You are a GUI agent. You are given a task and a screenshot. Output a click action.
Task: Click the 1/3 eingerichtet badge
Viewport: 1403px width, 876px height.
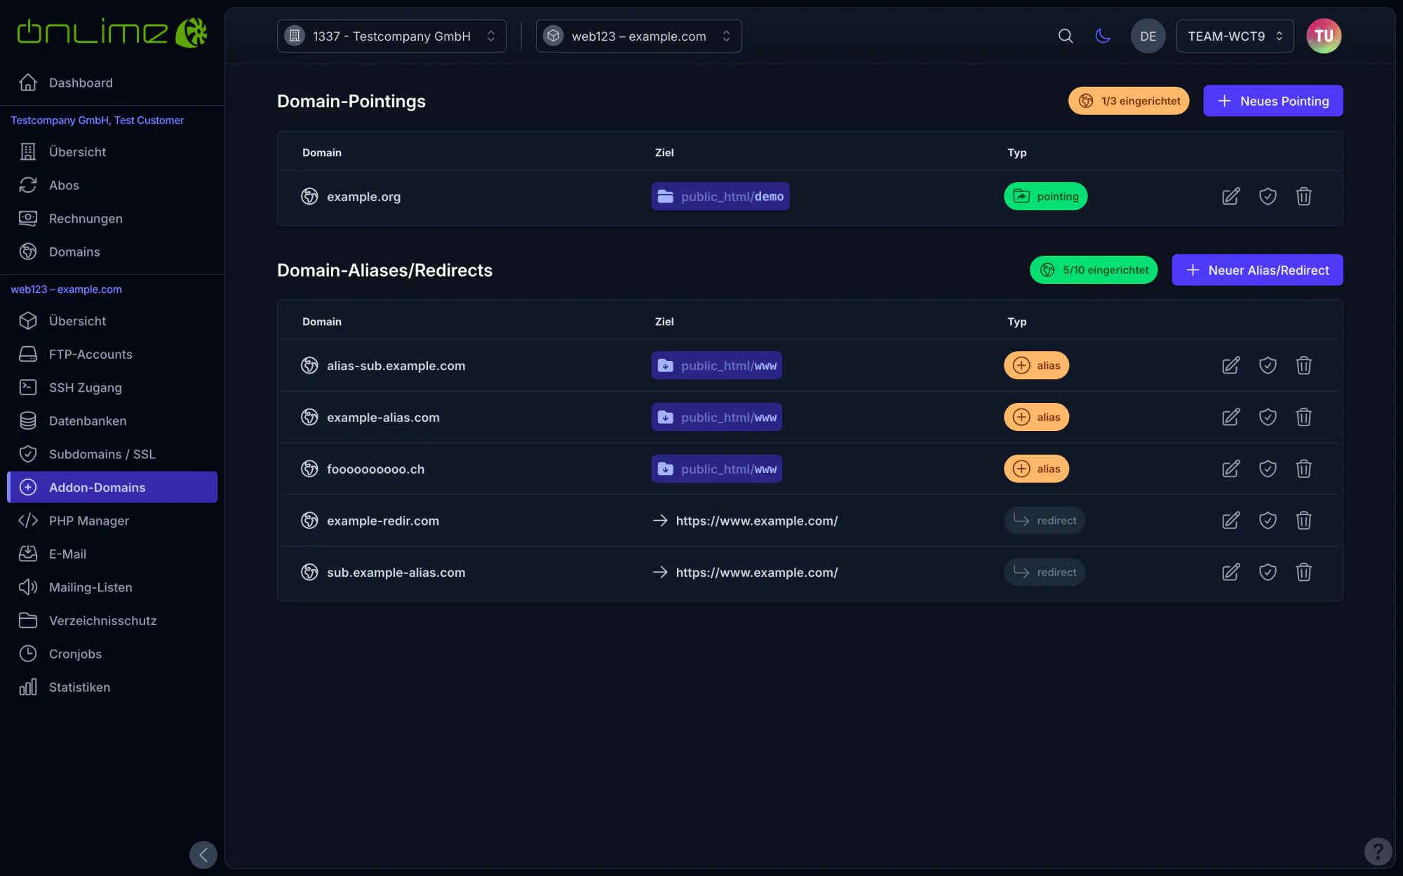coord(1129,101)
